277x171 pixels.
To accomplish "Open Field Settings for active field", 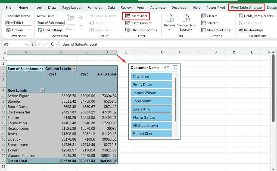I will (x=50, y=30).
